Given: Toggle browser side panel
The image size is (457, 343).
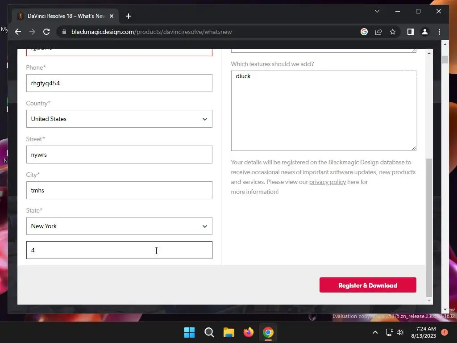Looking at the screenshot, I should click(411, 32).
